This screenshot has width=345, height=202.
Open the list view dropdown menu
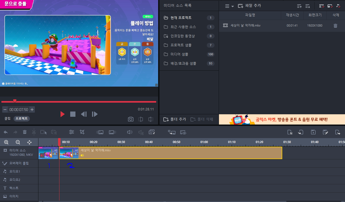[229, 6]
